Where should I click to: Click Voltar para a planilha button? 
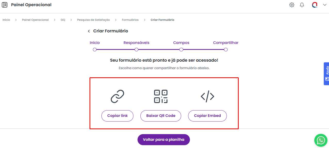pyautogui.click(x=164, y=140)
